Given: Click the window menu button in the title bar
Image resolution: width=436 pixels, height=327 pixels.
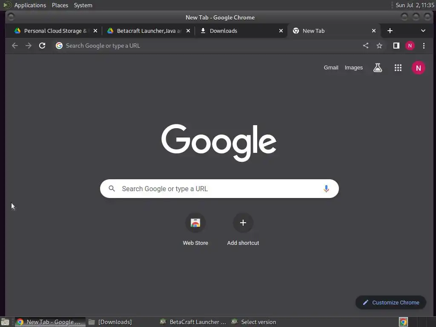Looking at the screenshot, I should tap(11, 17).
